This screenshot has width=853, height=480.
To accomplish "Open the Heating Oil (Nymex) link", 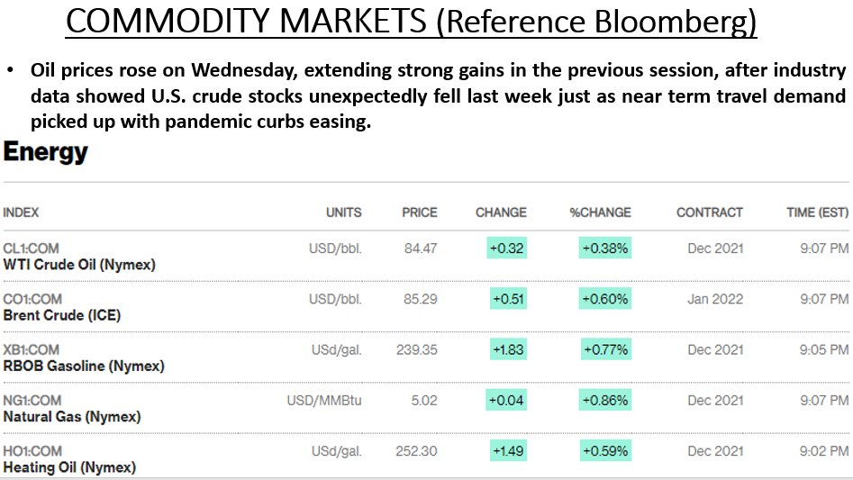I will [69, 467].
